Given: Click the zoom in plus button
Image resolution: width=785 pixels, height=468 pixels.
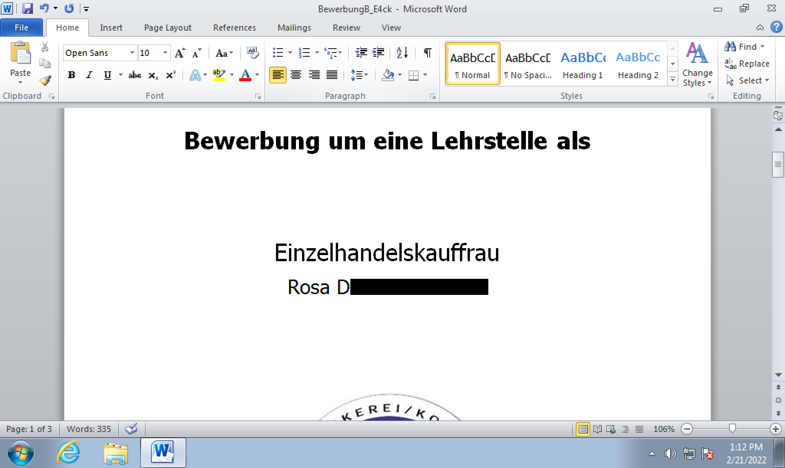Looking at the screenshot, I should (x=775, y=429).
